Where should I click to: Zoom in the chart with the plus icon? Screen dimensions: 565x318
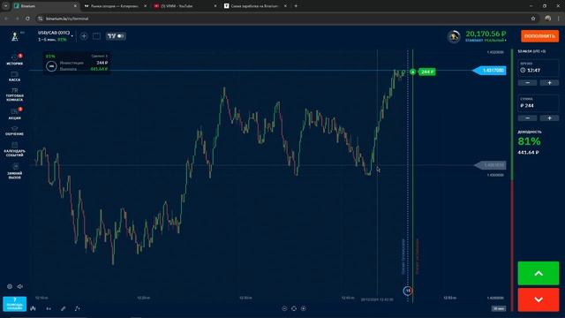pyautogui.click(x=304, y=308)
